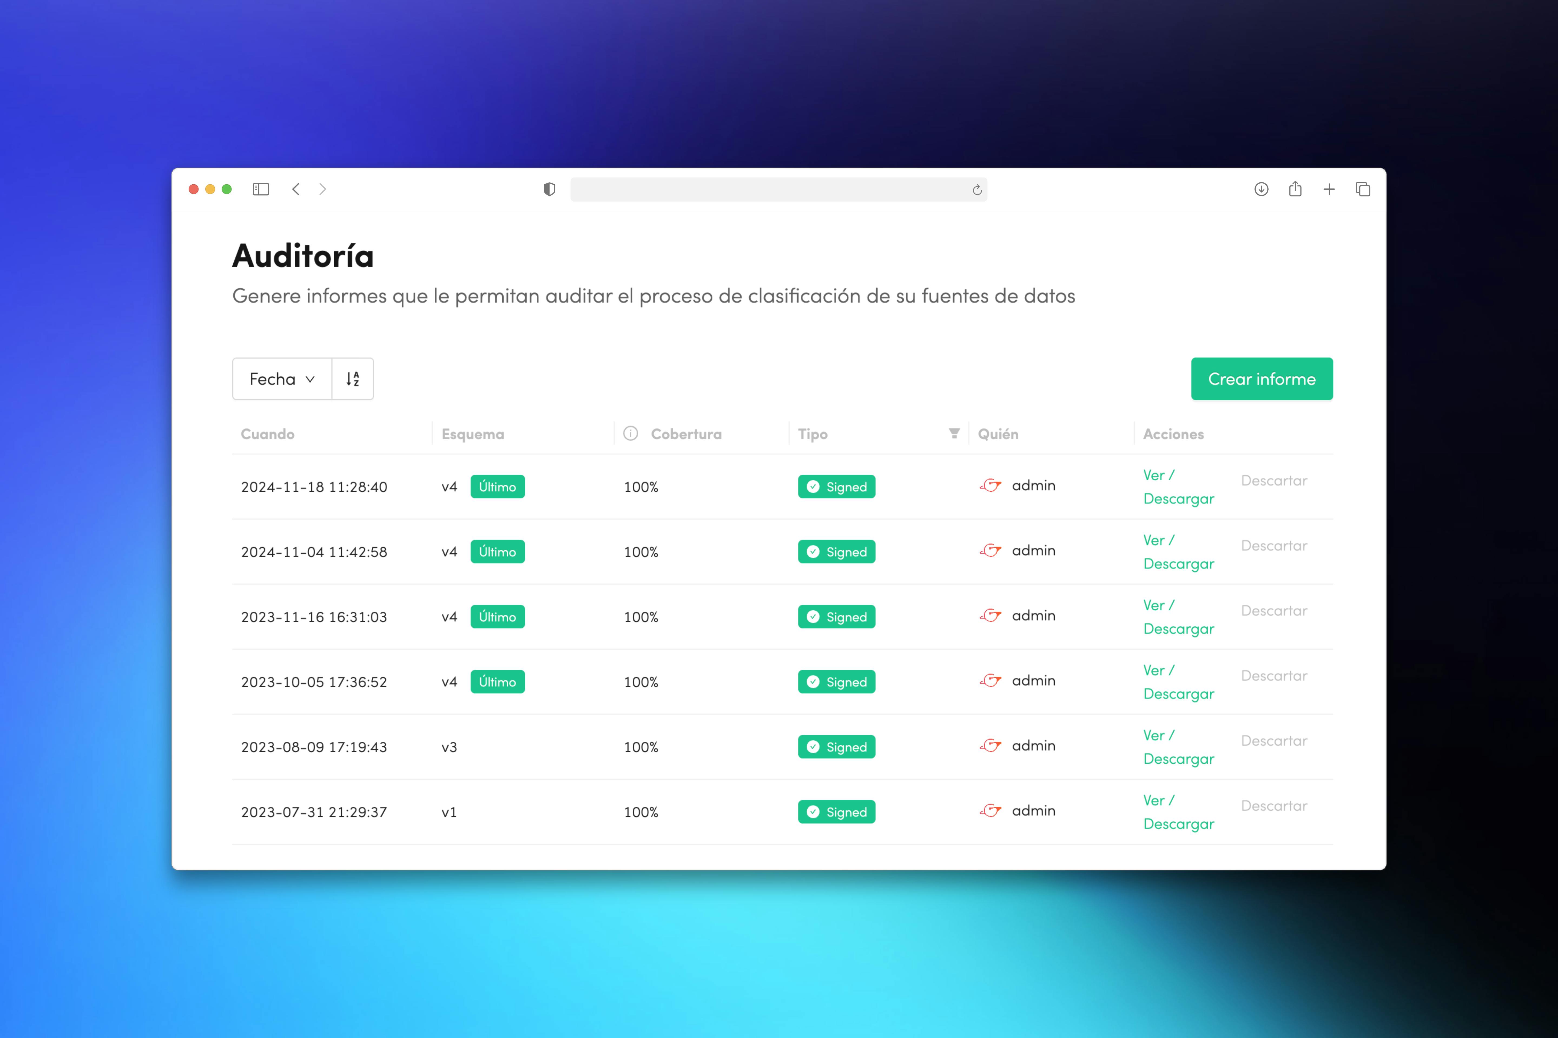Click the privacy shield icon

tap(549, 189)
